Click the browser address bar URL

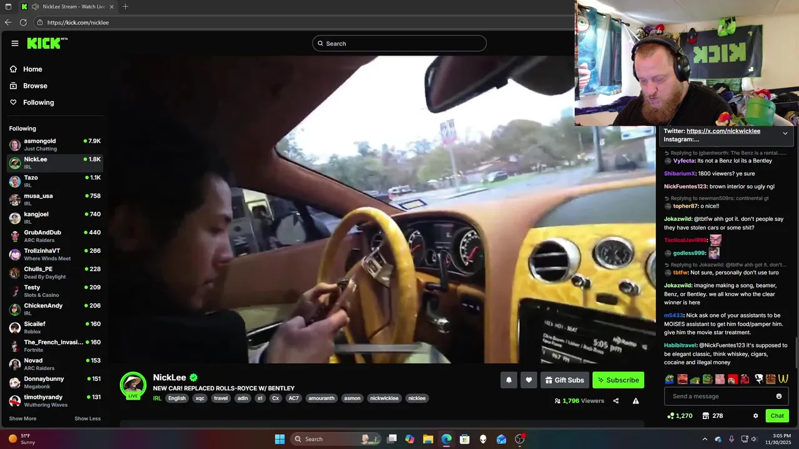click(x=78, y=22)
